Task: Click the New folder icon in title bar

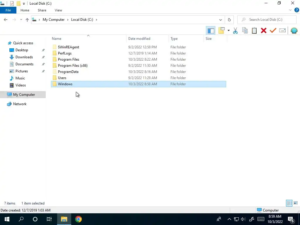Action: (x=18, y=4)
